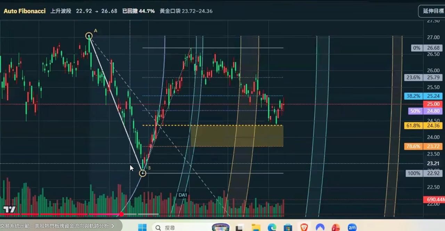Open File Explorer from the taskbar

click(256, 228)
